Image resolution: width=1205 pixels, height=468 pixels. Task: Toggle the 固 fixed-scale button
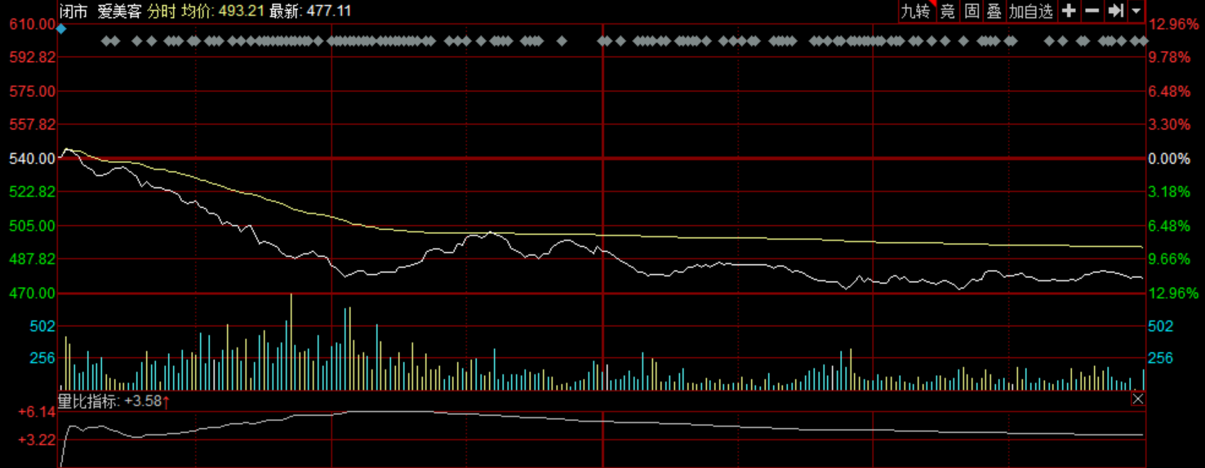point(972,11)
